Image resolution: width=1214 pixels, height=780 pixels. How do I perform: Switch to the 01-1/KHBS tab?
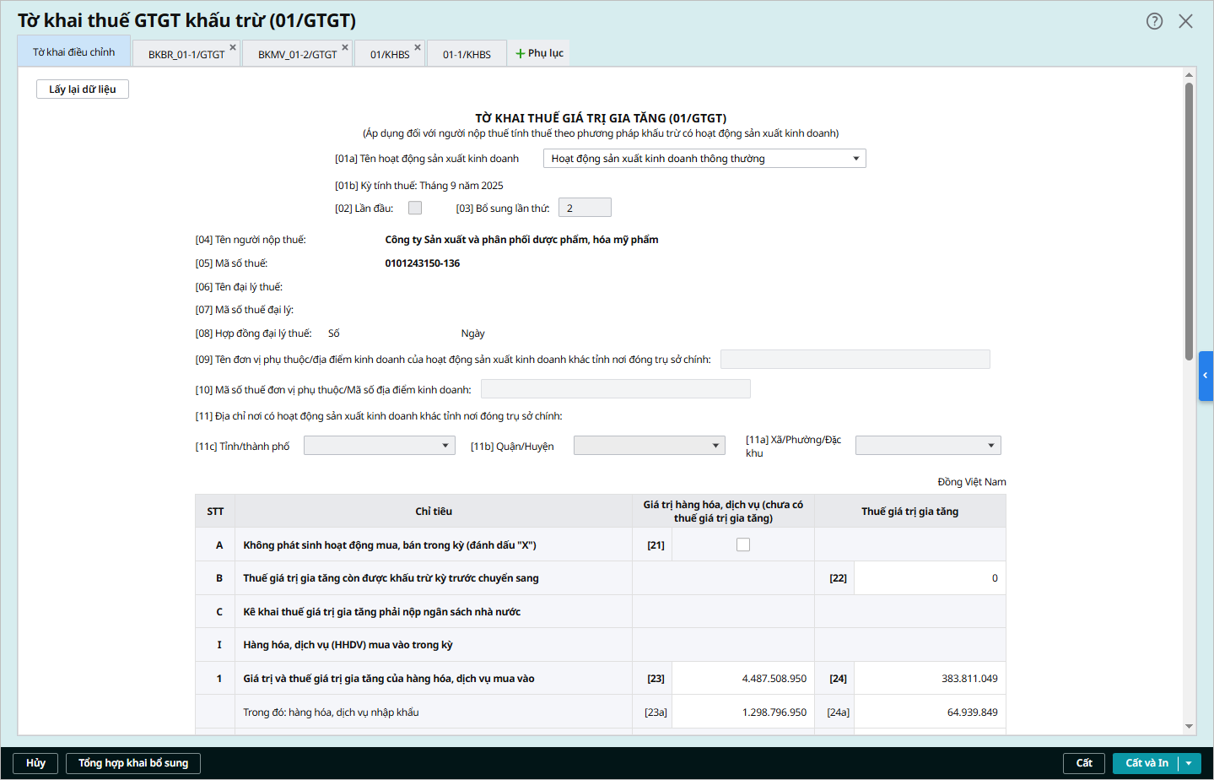(467, 54)
